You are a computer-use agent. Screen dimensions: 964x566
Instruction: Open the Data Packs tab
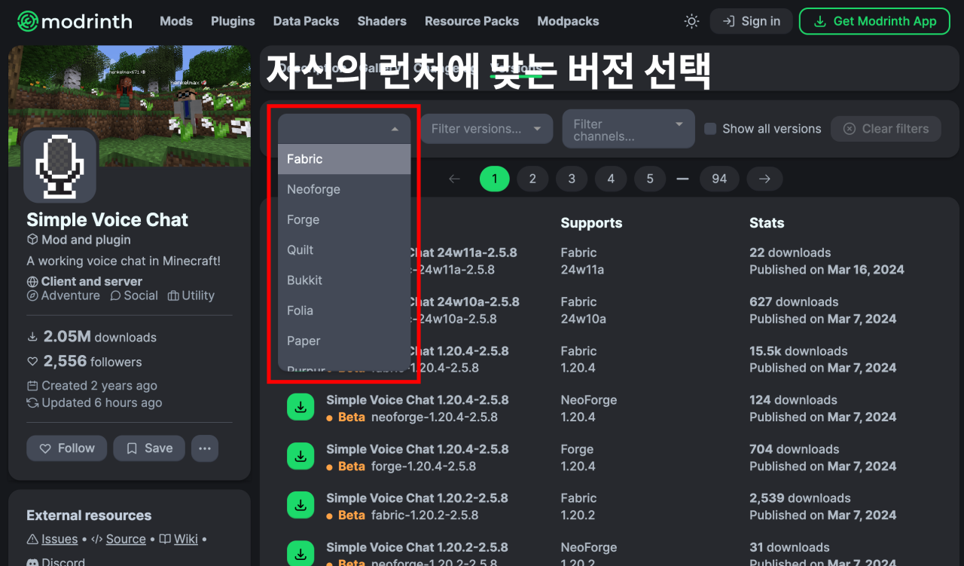(306, 21)
